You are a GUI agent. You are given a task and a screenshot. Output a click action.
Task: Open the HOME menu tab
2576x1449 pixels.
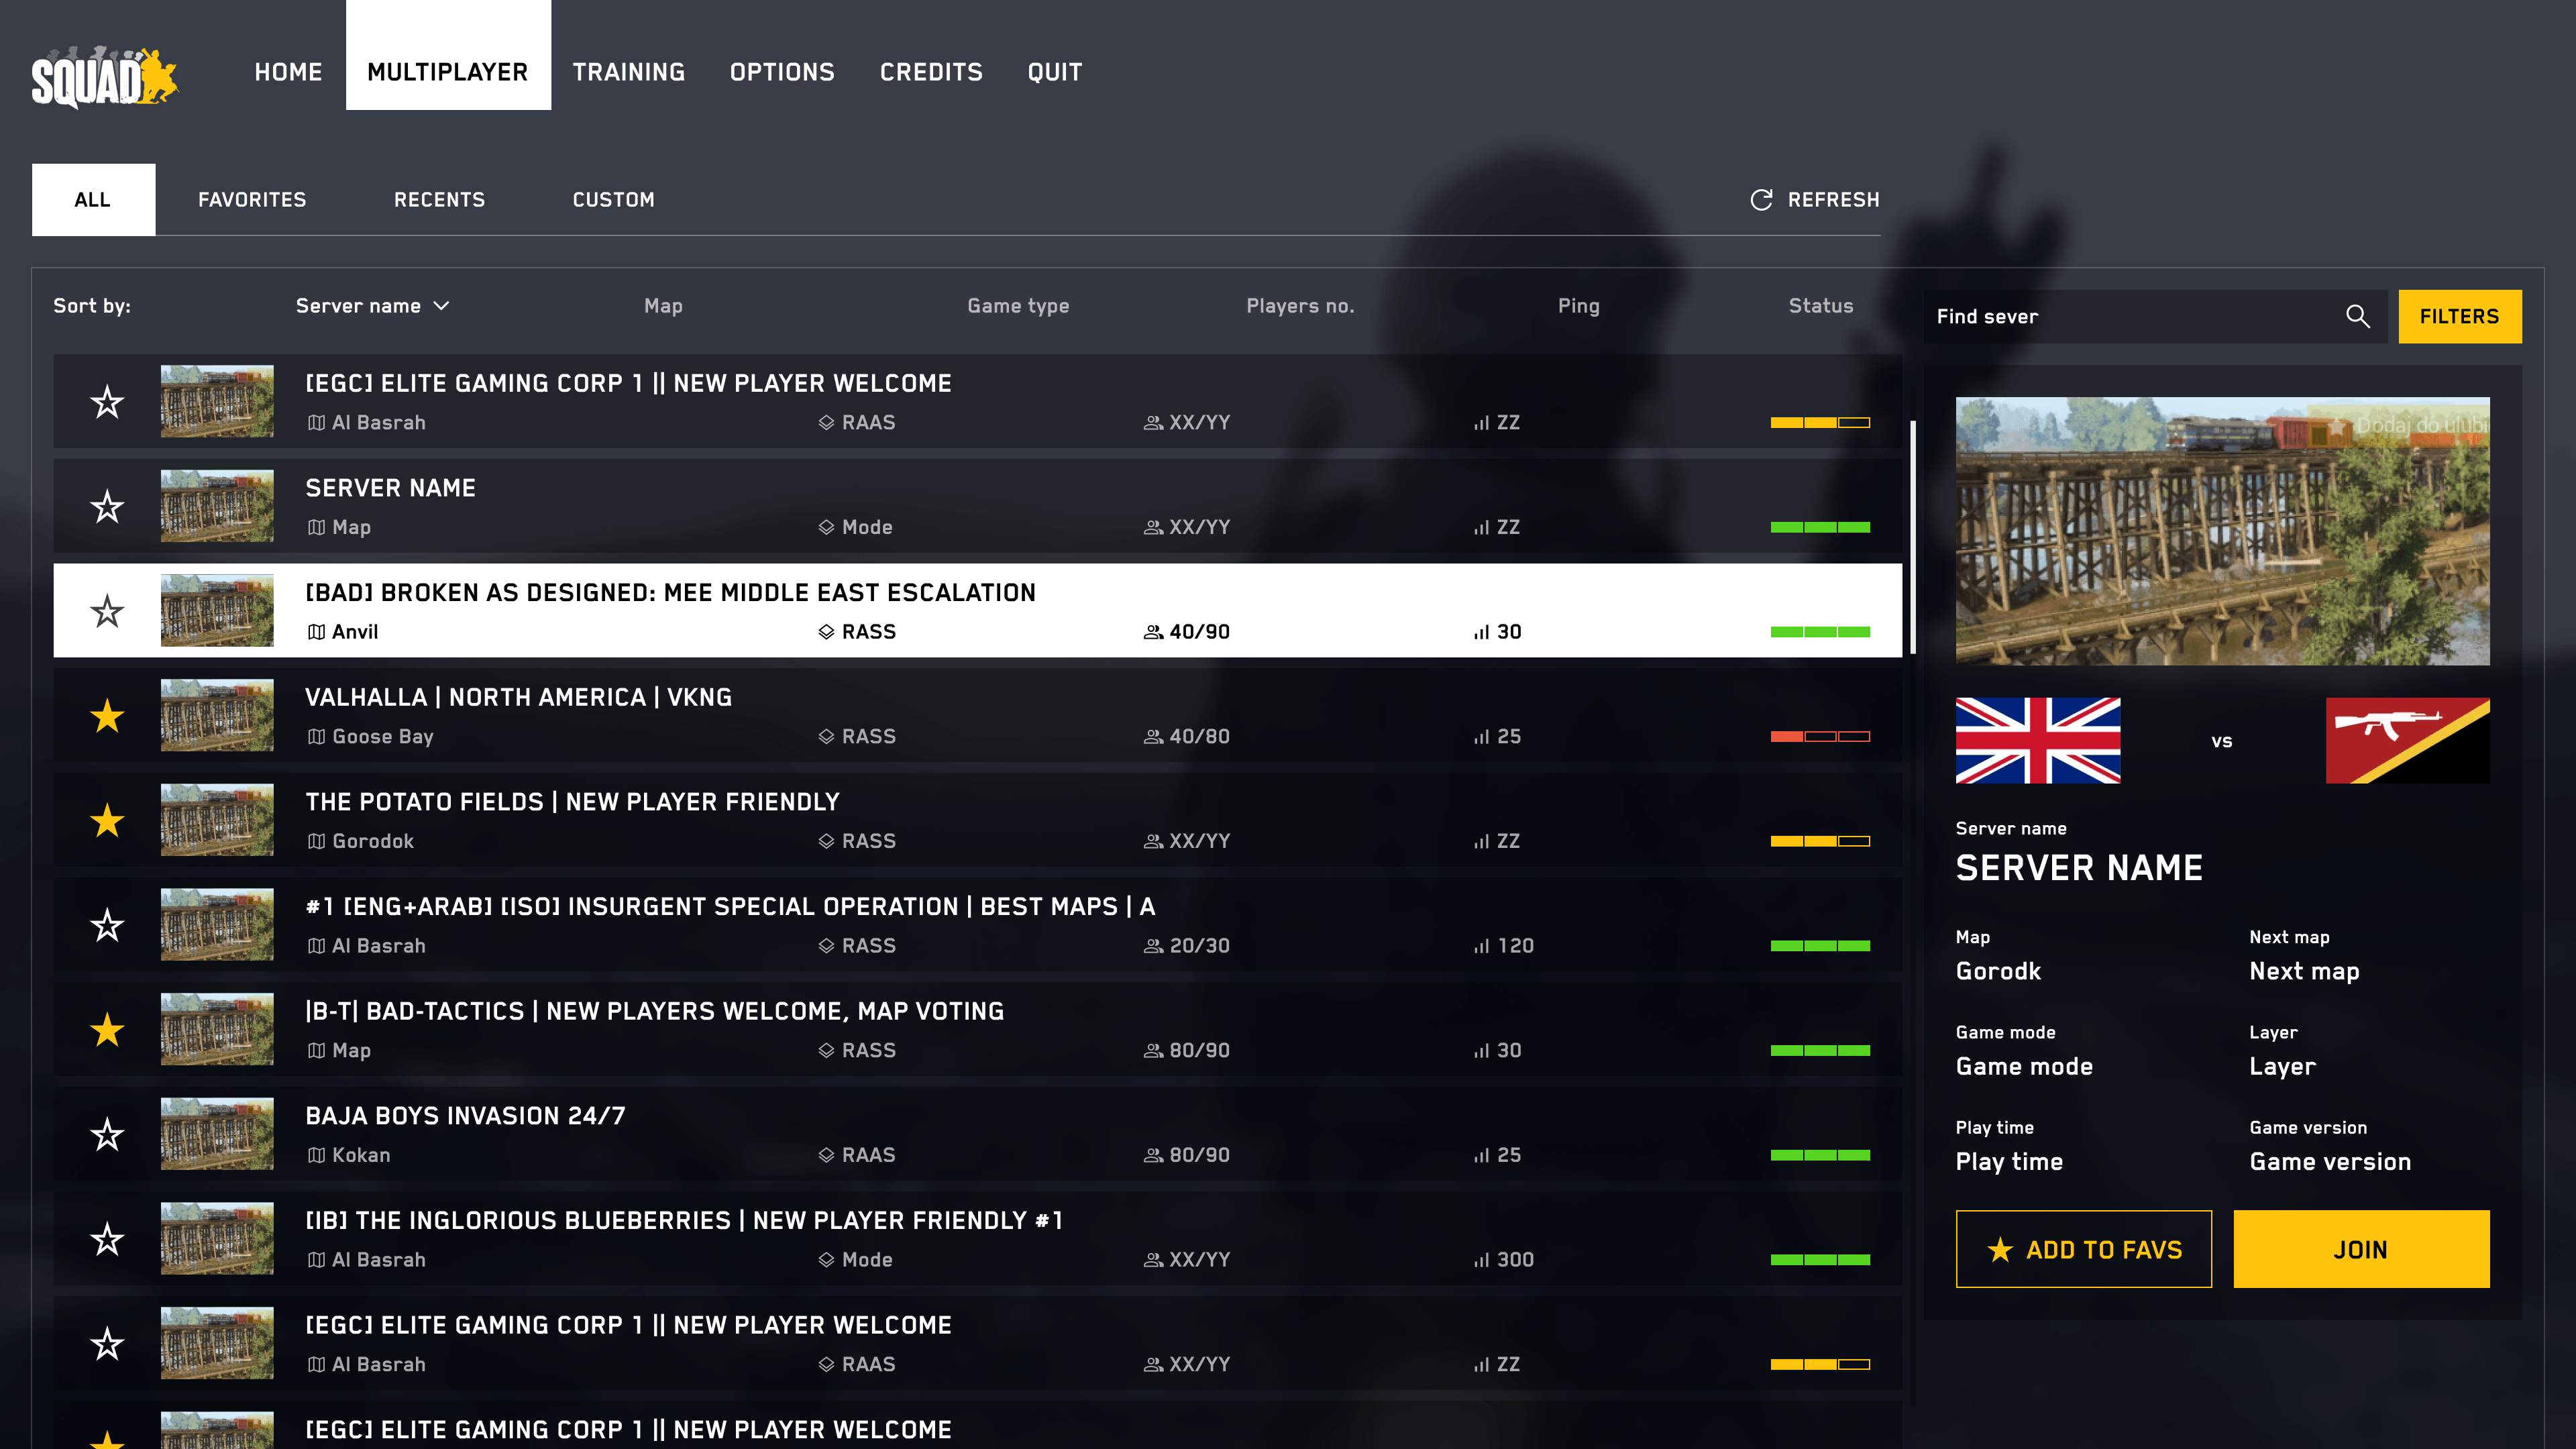(288, 72)
